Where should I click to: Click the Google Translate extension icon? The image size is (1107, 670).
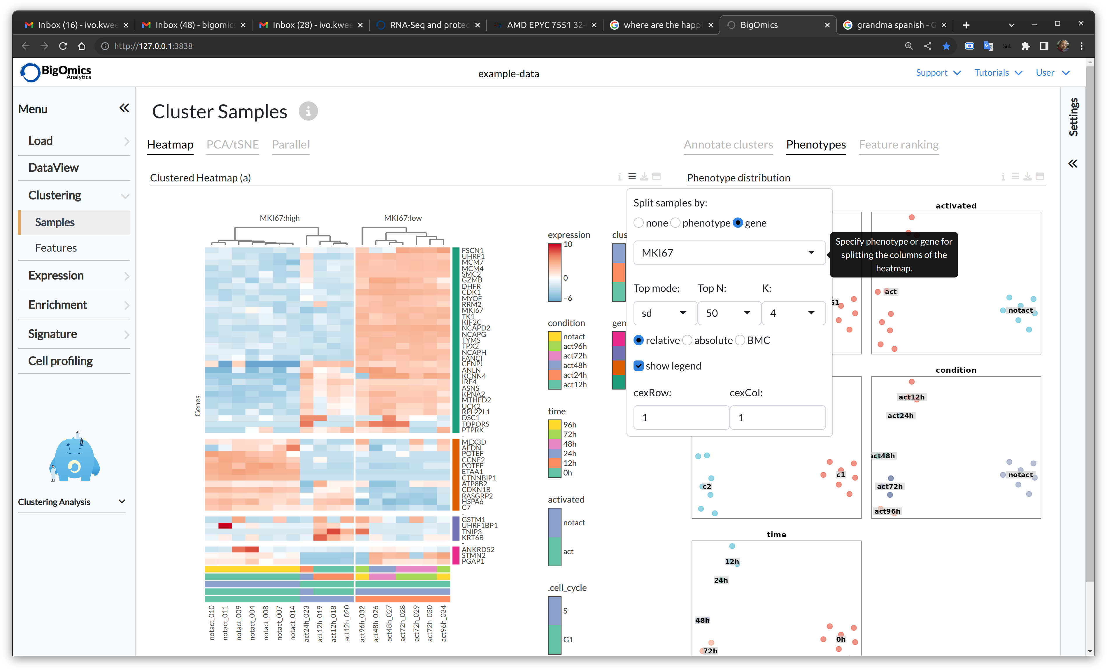(988, 46)
